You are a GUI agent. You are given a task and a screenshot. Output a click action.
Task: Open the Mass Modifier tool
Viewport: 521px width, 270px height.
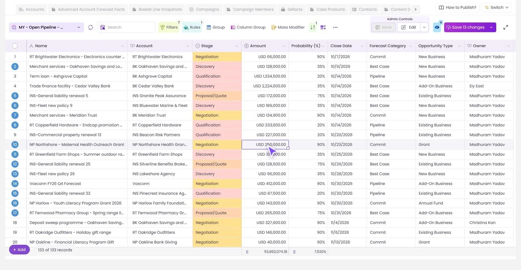point(288,27)
